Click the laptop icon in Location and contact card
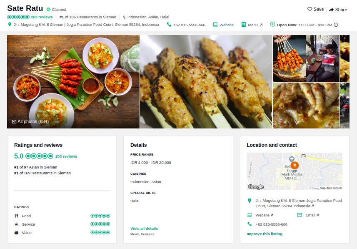The width and height of the screenshot is (357, 249). click(250, 215)
